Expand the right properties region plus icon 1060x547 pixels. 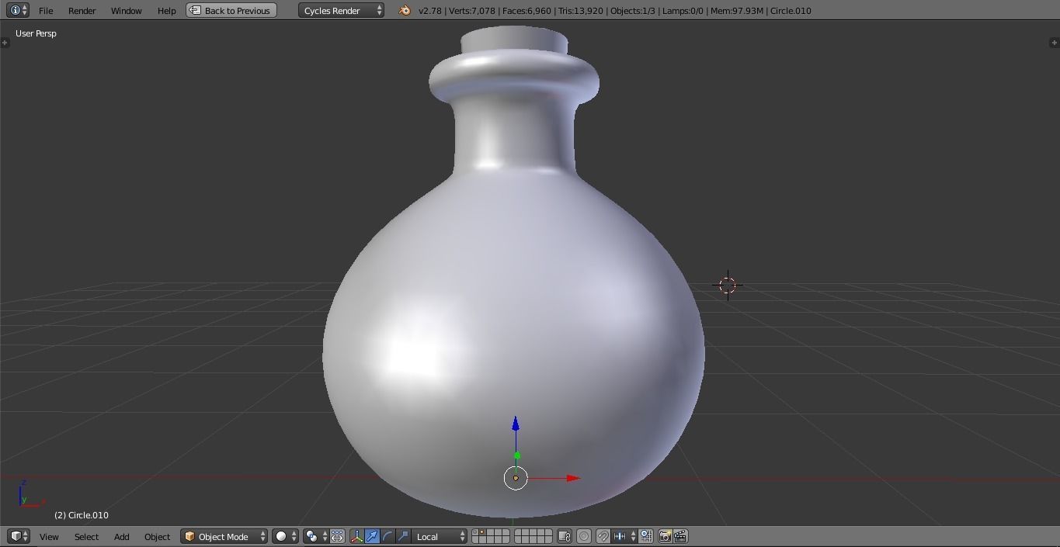(1054, 43)
